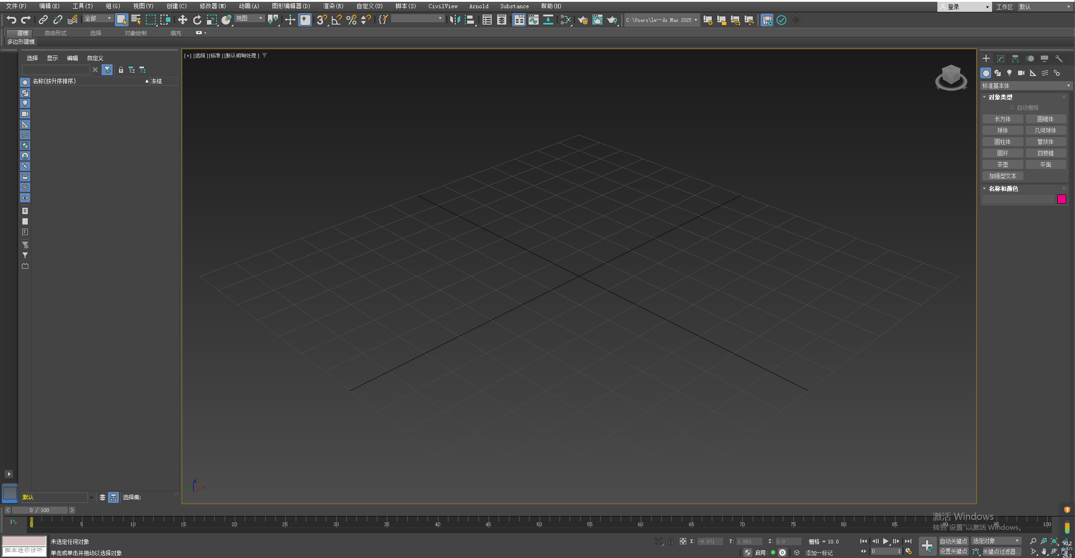The image size is (1075, 558).
Task: Open the 全部 selection filter dropdown
Action: 98,18
